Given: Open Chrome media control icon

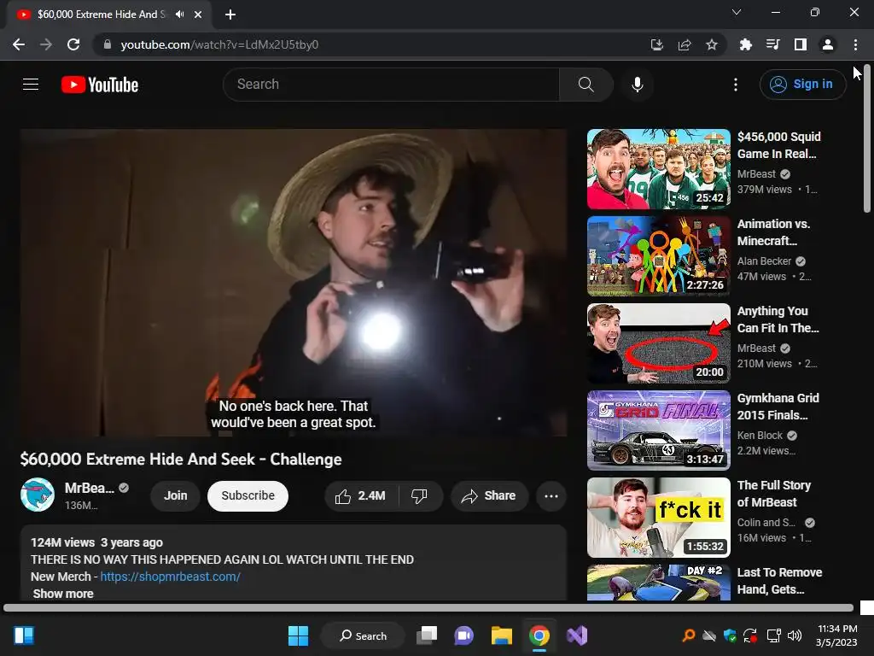Looking at the screenshot, I should coord(772,44).
